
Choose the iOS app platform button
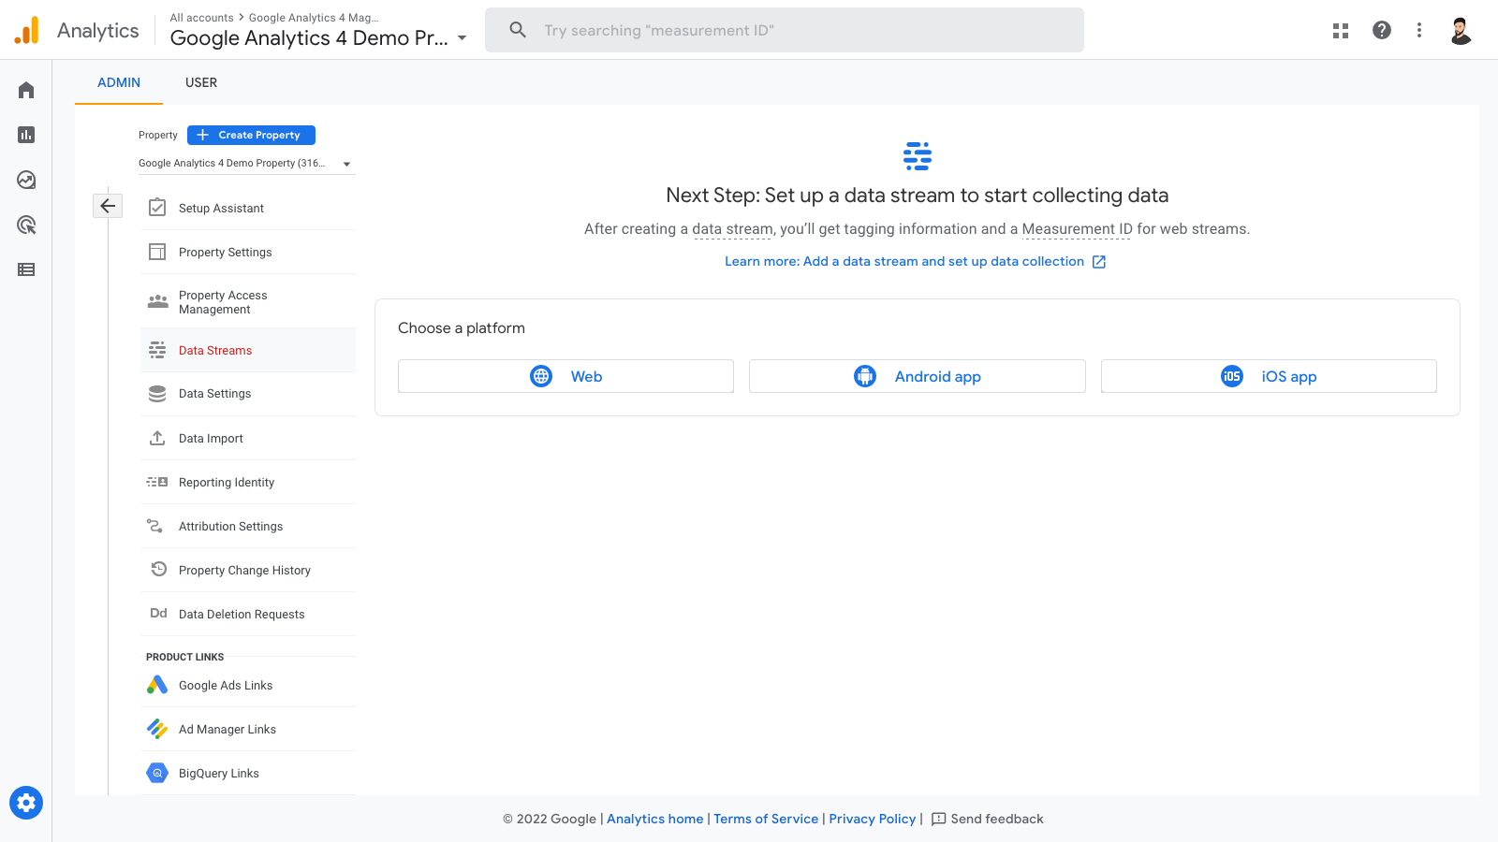[x=1269, y=376]
